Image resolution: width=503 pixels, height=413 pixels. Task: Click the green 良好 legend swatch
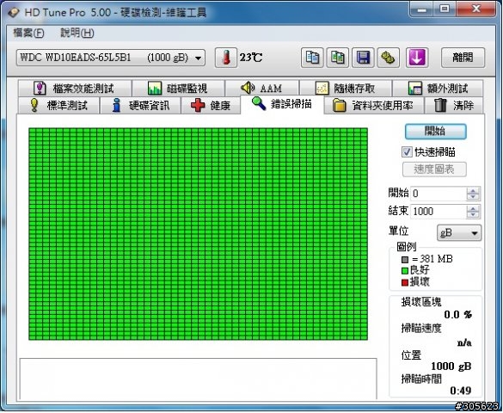(x=405, y=271)
